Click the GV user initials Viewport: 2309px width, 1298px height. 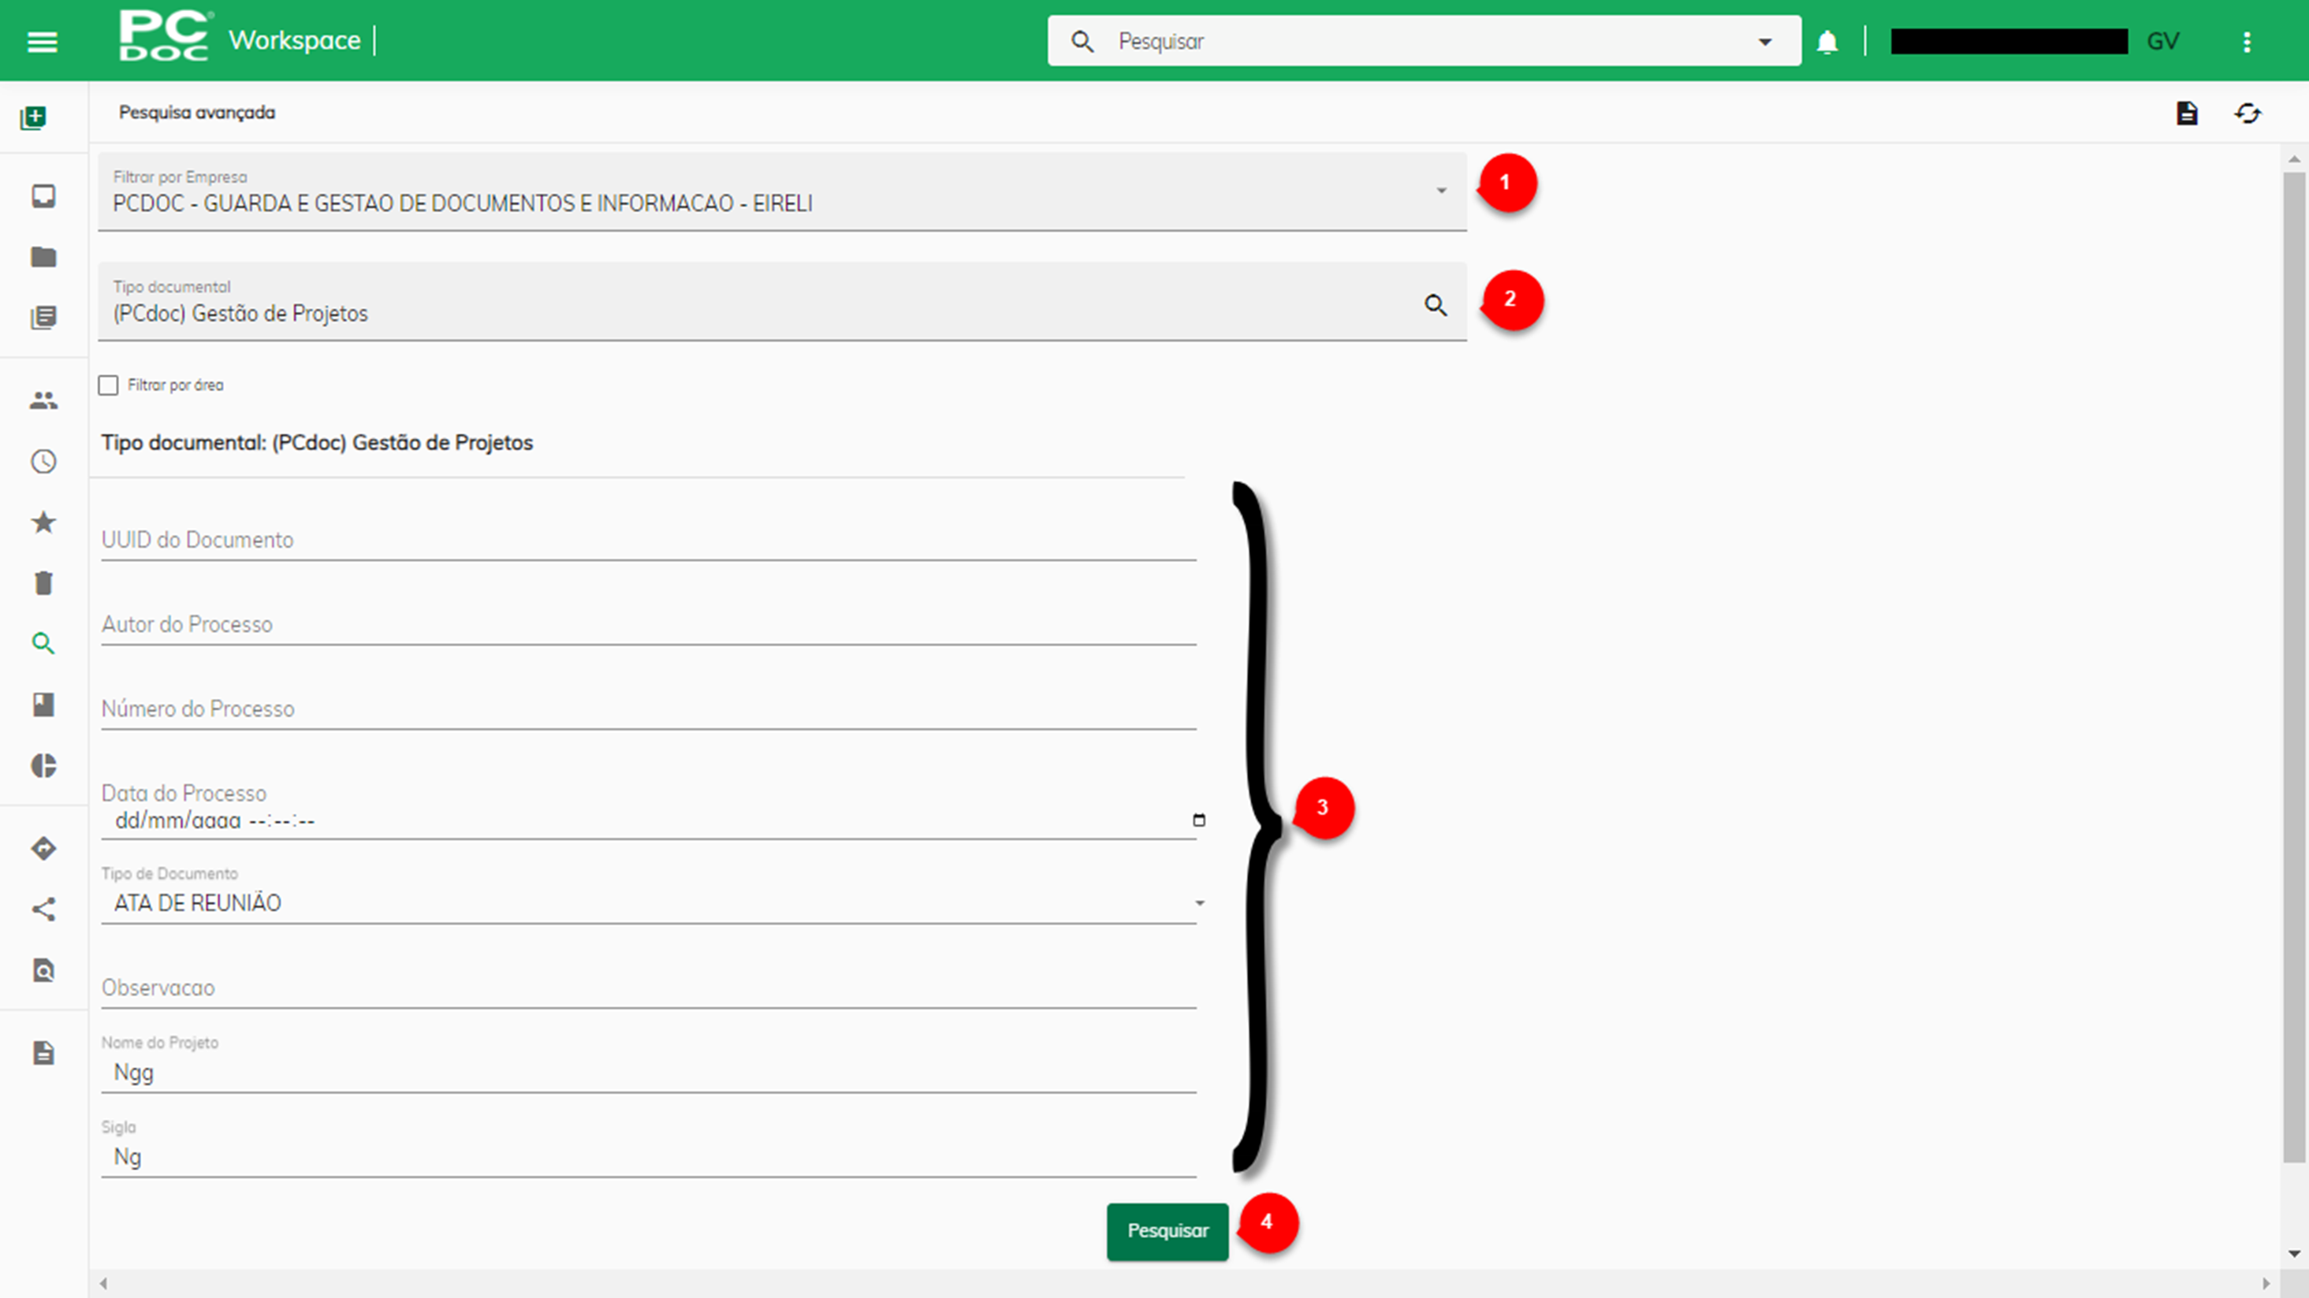coord(2162,41)
